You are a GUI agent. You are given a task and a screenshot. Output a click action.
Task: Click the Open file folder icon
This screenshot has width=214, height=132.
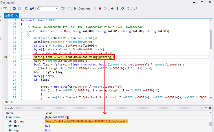click(26, 9)
